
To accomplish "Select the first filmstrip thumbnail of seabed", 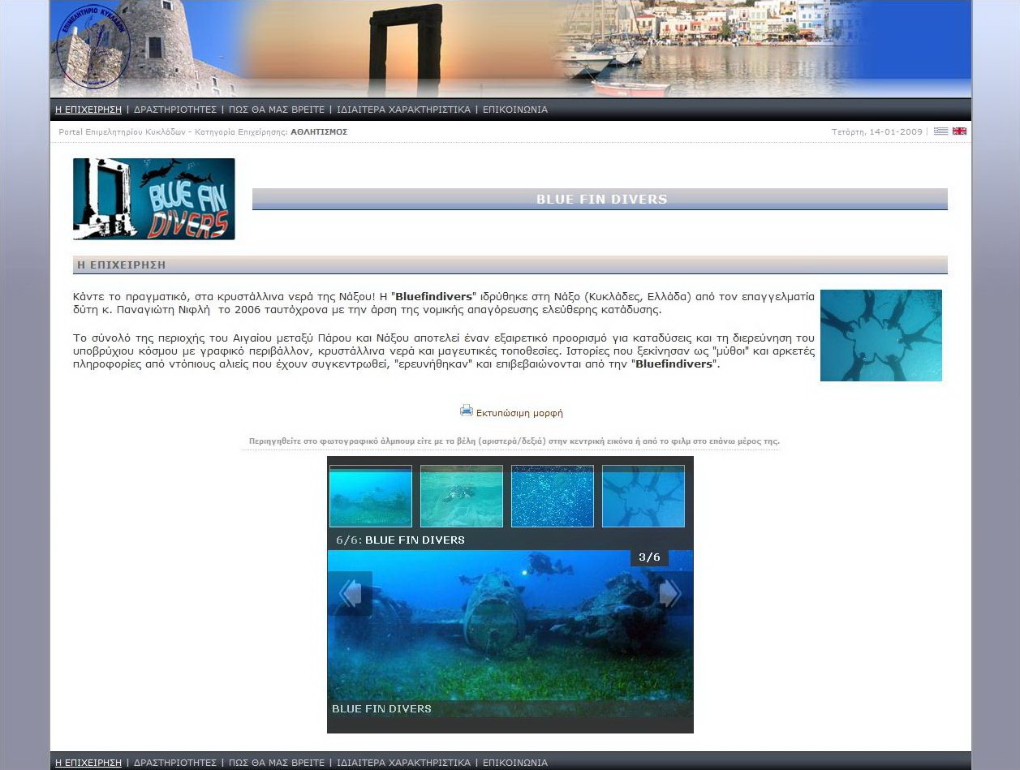I will (x=371, y=496).
